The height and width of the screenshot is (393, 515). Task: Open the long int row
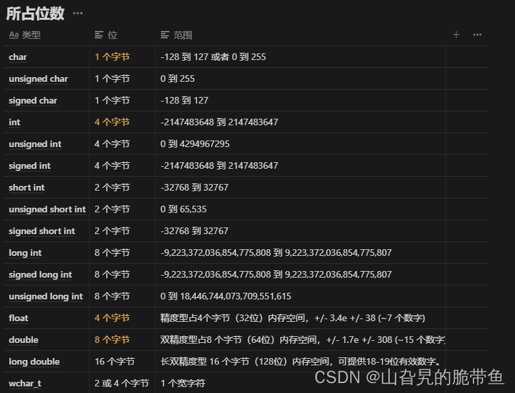[x=25, y=253]
